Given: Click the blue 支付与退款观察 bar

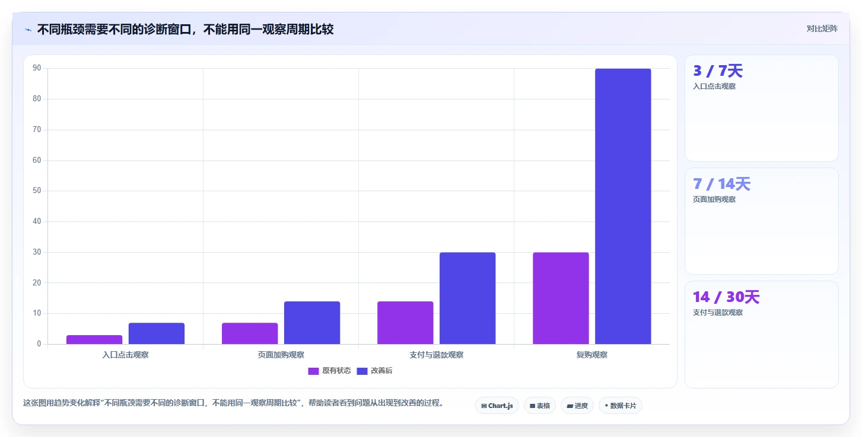Looking at the screenshot, I should tap(467, 298).
